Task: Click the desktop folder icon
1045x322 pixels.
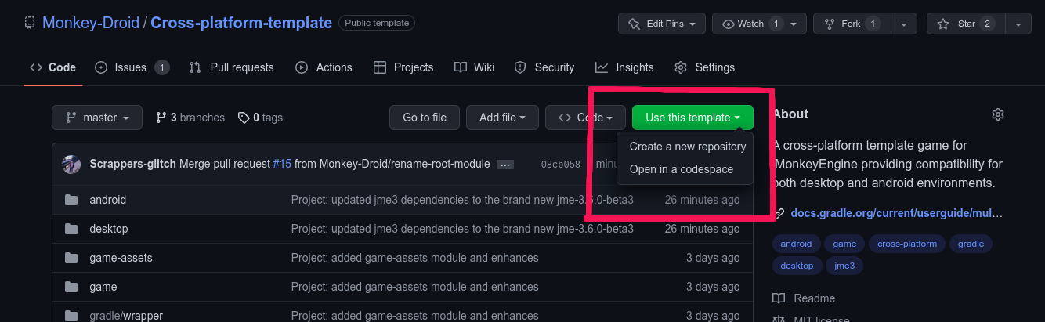Action: 71,229
